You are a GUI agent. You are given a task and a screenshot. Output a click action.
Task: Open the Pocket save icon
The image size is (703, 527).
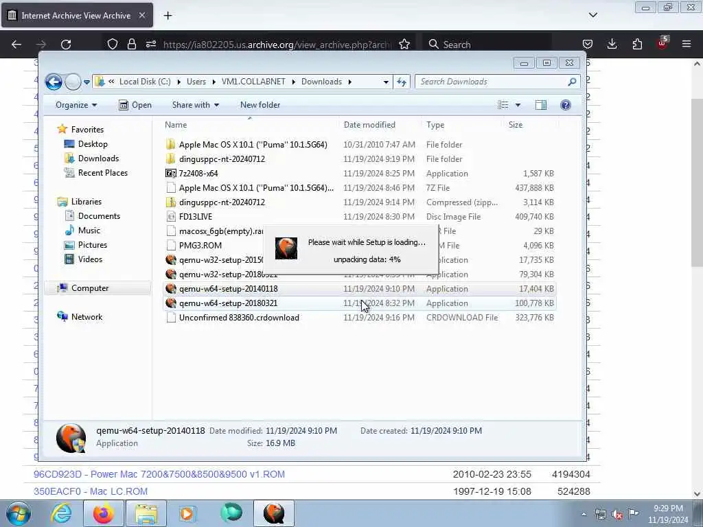coord(588,44)
